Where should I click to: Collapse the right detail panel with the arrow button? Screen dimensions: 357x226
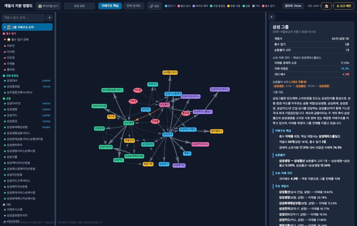(x=272, y=17)
